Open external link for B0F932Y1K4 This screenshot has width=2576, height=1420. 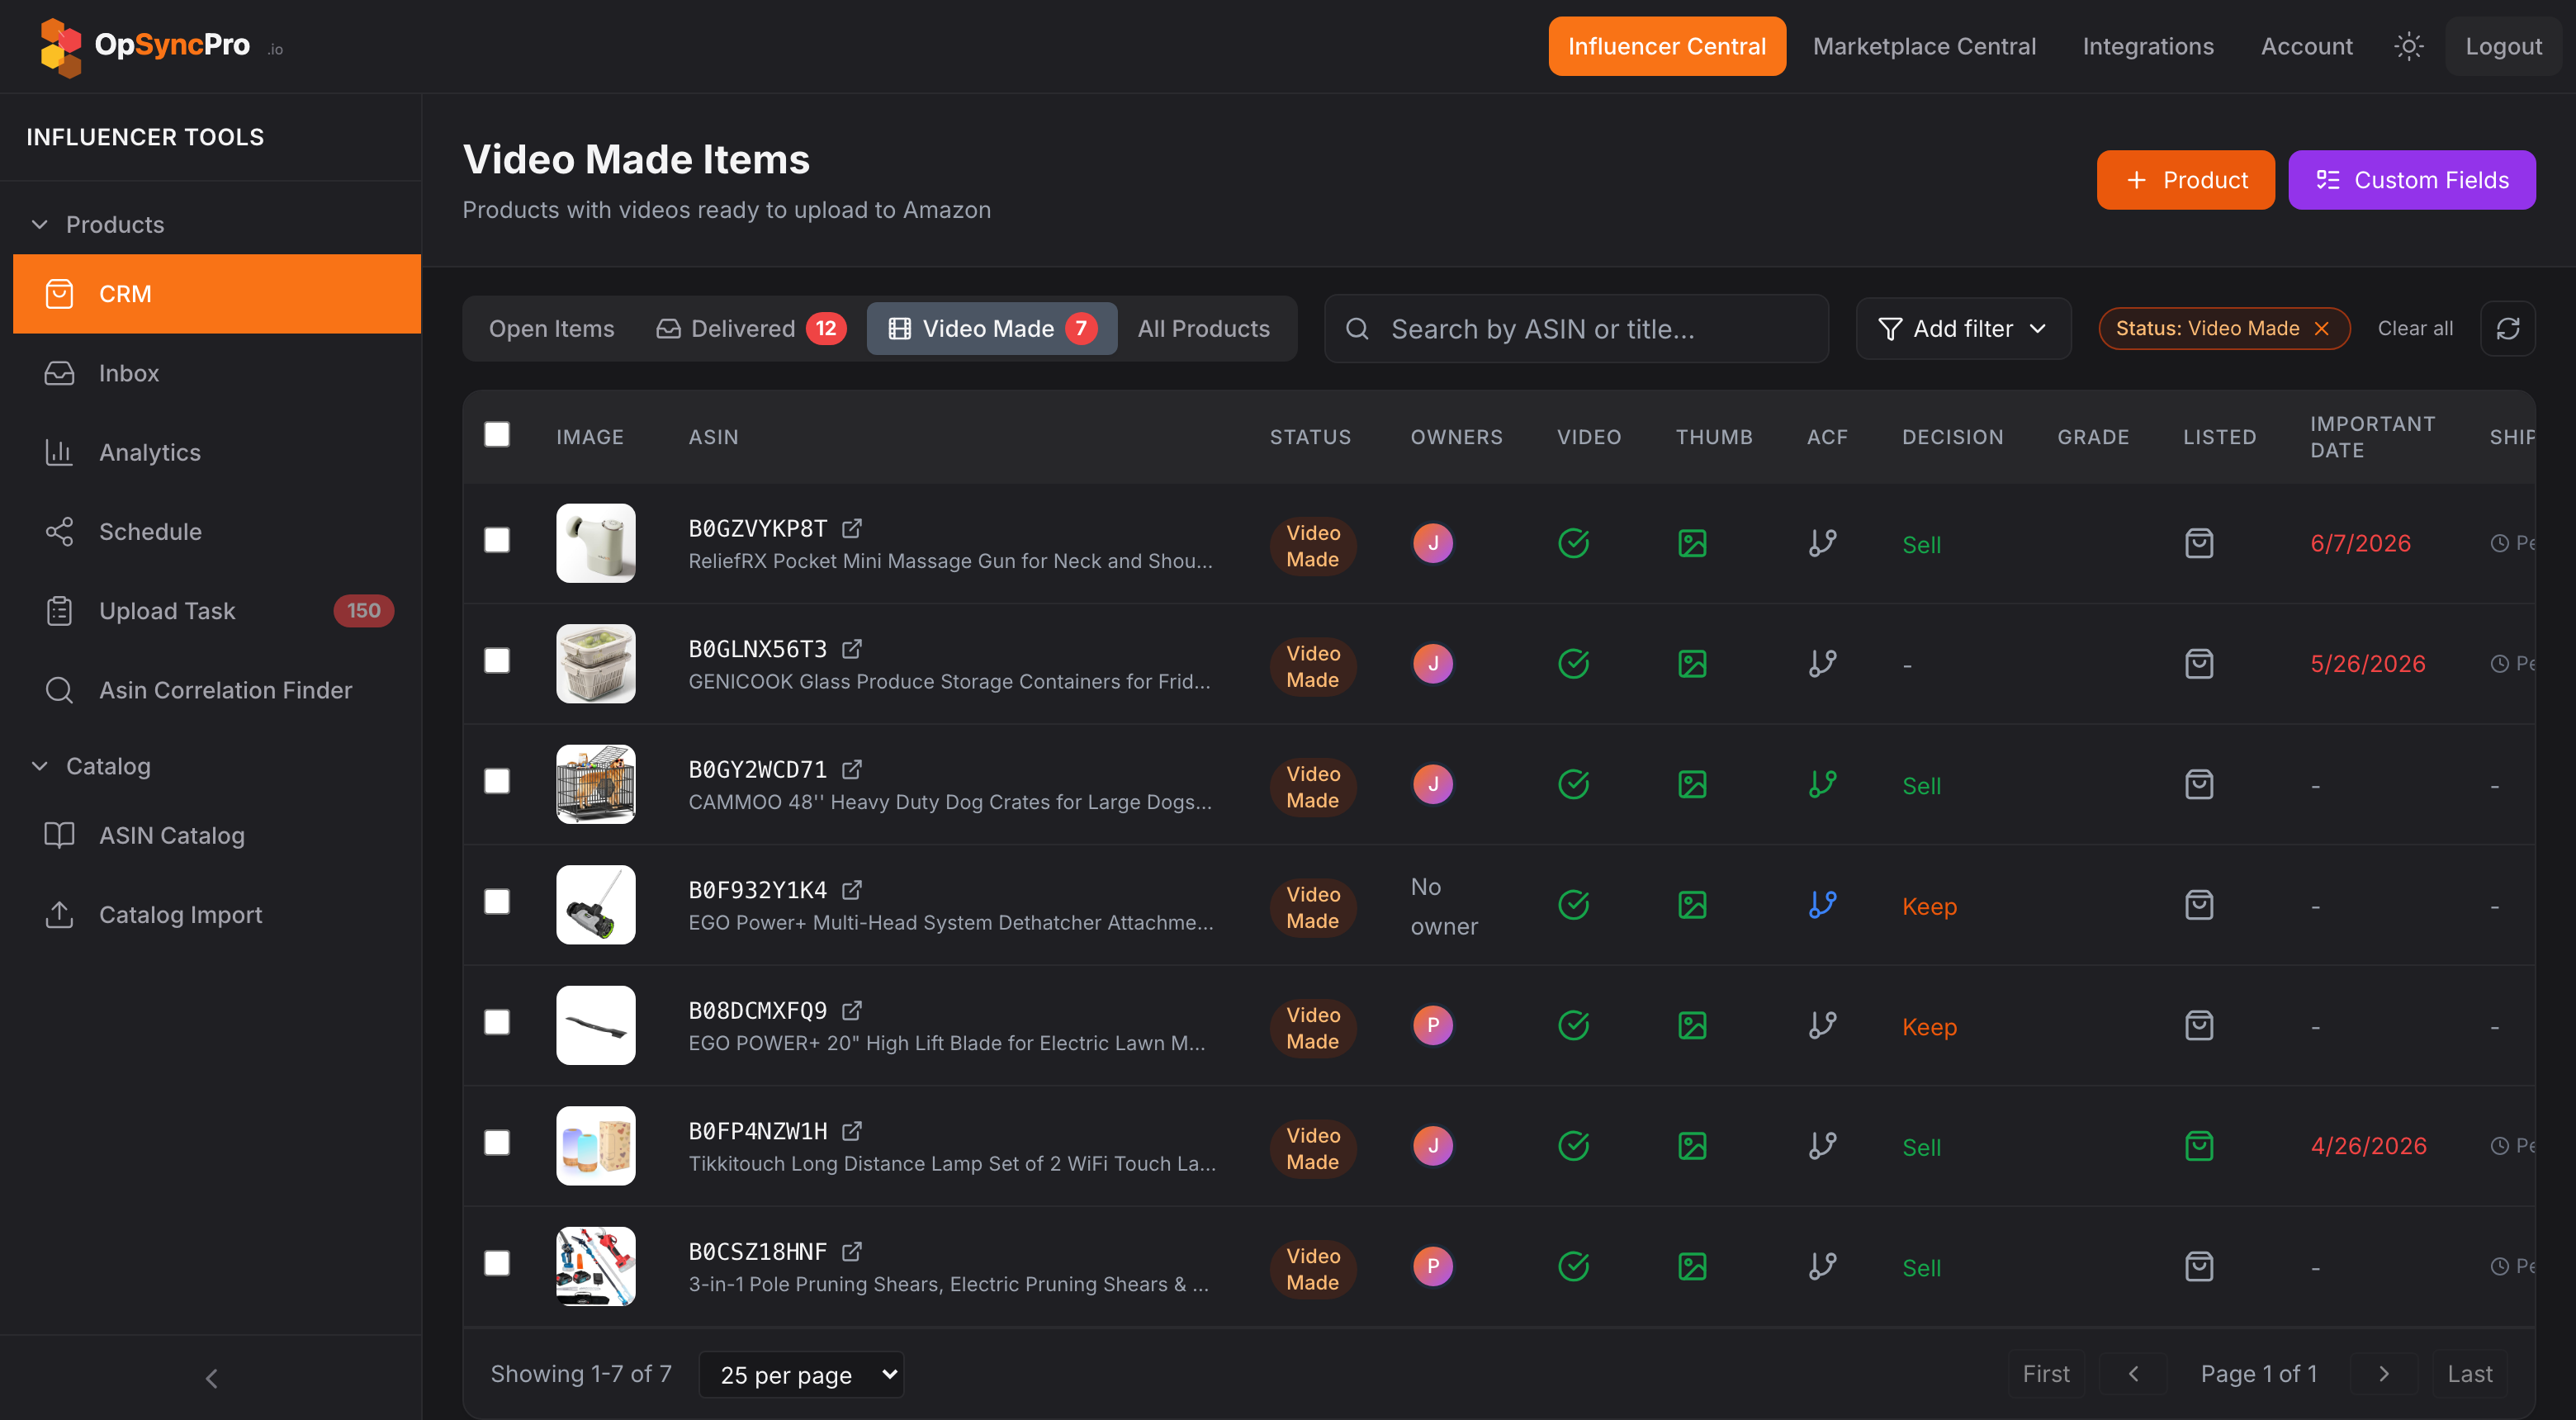pos(851,890)
